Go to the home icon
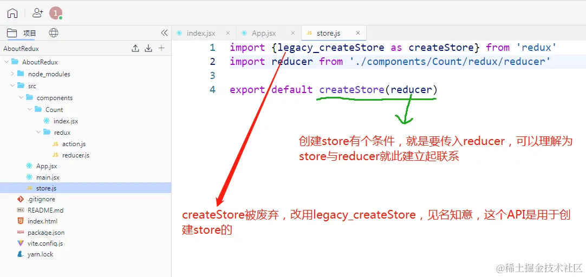The image size is (586, 277). [12, 13]
